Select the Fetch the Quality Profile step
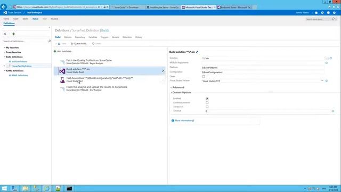The height and width of the screenshot is (192, 341). [x=110, y=62]
